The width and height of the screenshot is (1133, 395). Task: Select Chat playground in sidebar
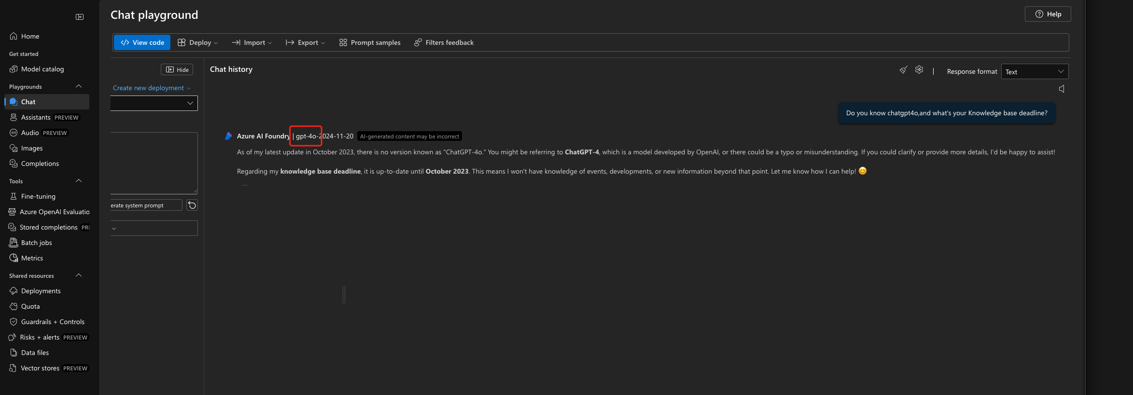(x=47, y=102)
